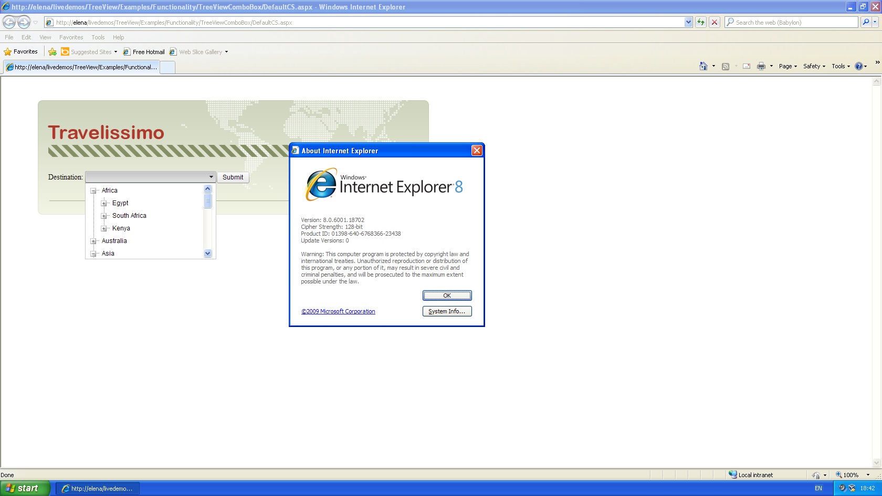Select Africa in the destination tree

point(110,191)
